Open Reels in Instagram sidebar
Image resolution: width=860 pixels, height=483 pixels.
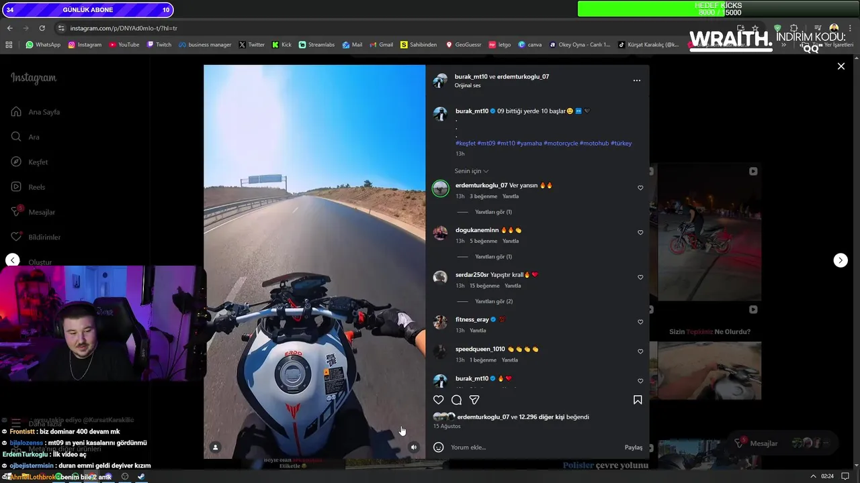(28, 187)
